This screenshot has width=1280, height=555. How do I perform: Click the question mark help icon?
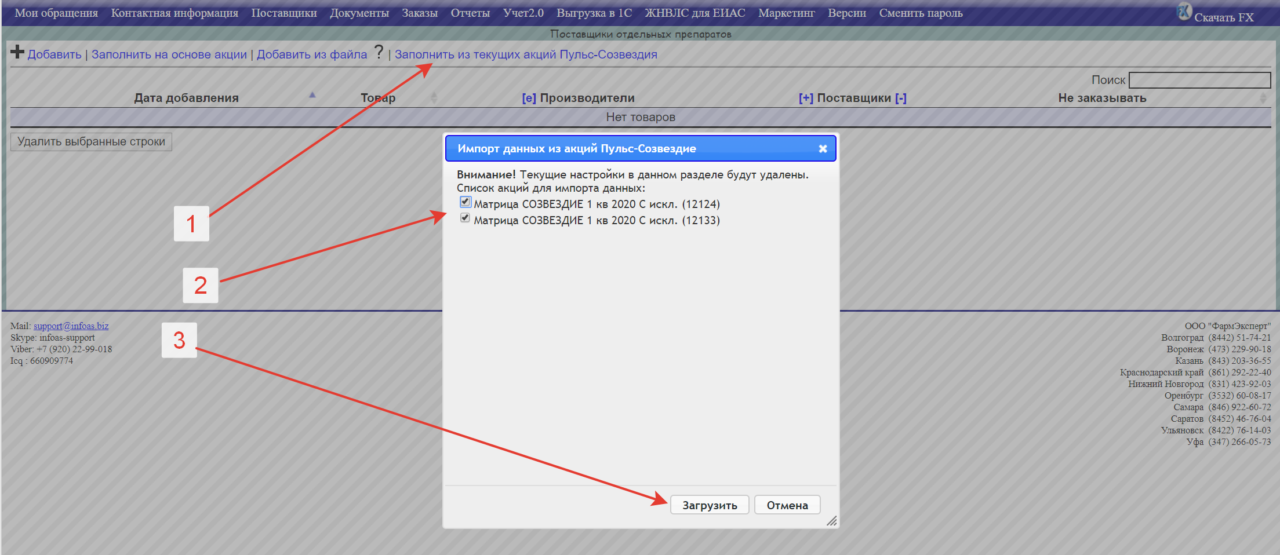point(379,52)
